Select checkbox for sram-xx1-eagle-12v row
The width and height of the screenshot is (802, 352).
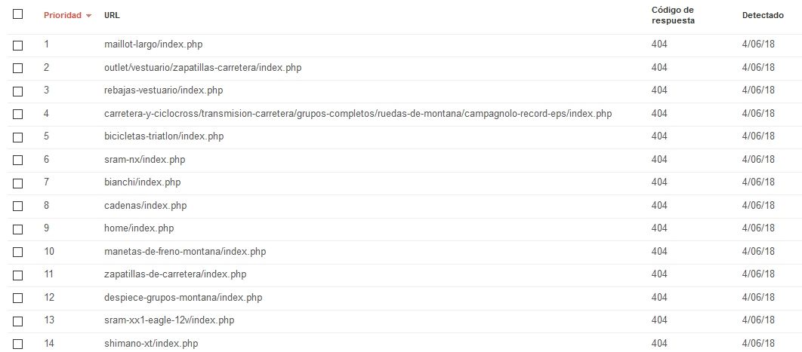18,321
